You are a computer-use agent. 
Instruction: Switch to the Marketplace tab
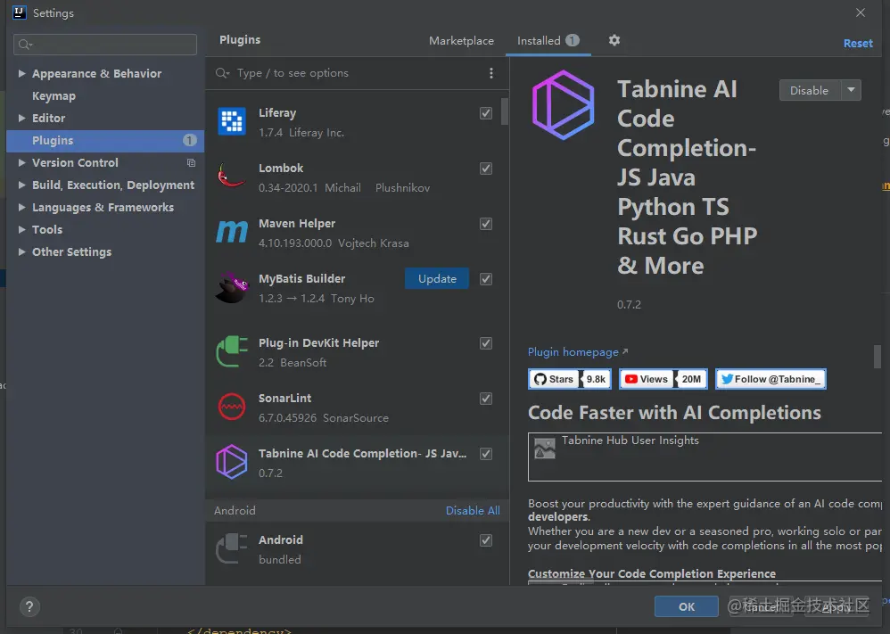461,41
